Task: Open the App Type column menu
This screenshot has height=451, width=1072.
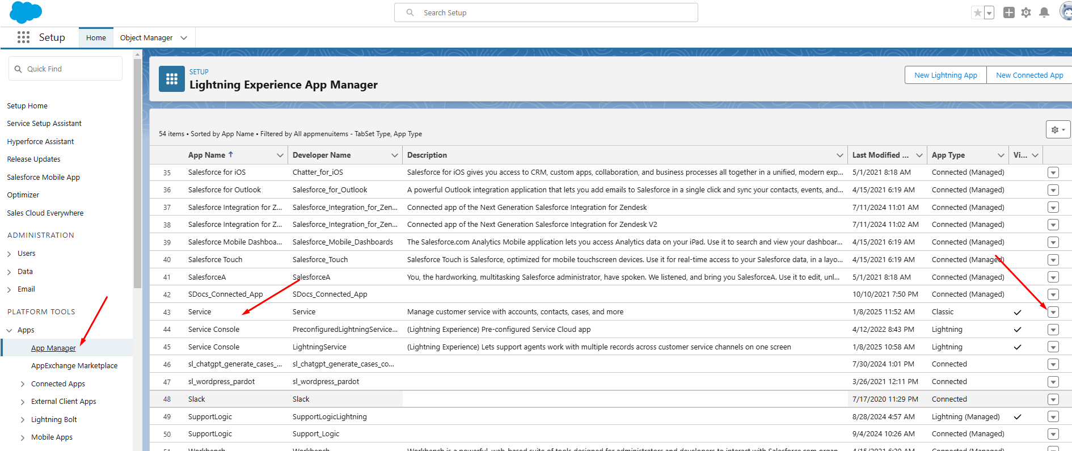Action: pyautogui.click(x=1001, y=155)
